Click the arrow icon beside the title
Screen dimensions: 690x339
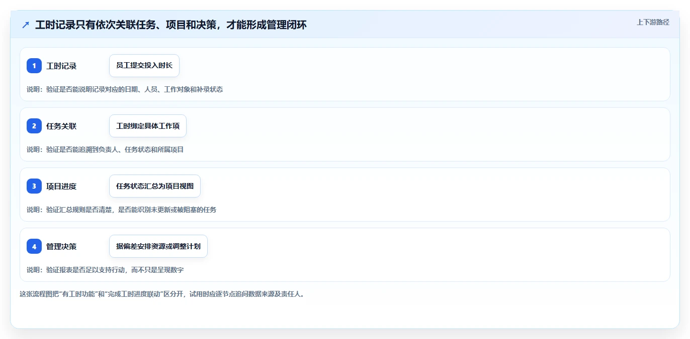click(26, 25)
